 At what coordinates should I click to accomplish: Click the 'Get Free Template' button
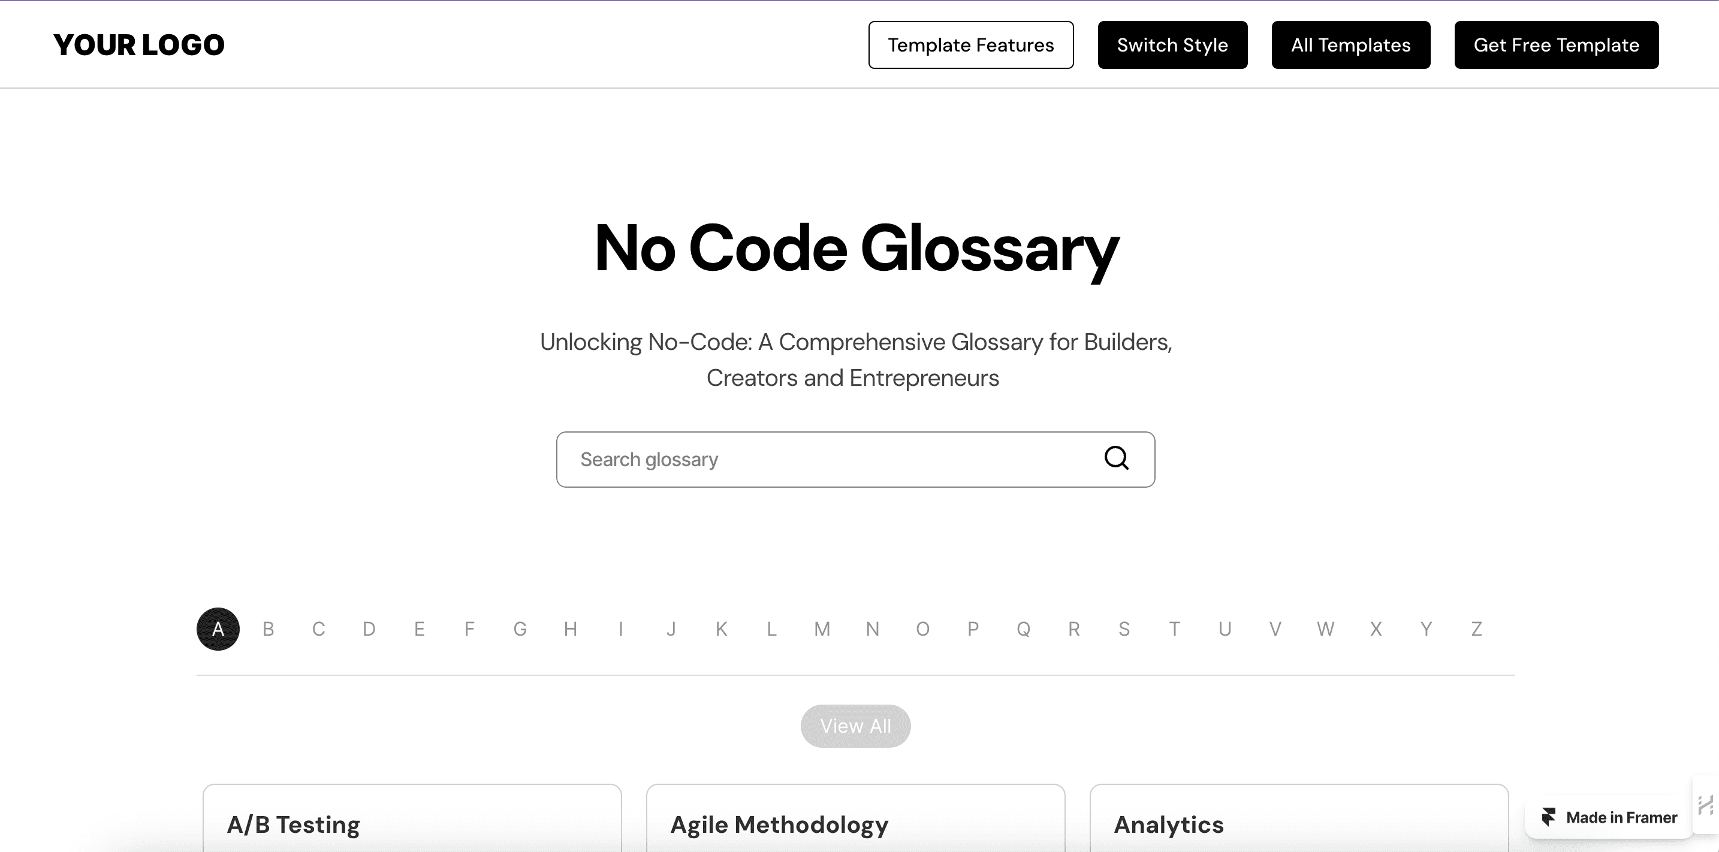[x=1557, y=45]
